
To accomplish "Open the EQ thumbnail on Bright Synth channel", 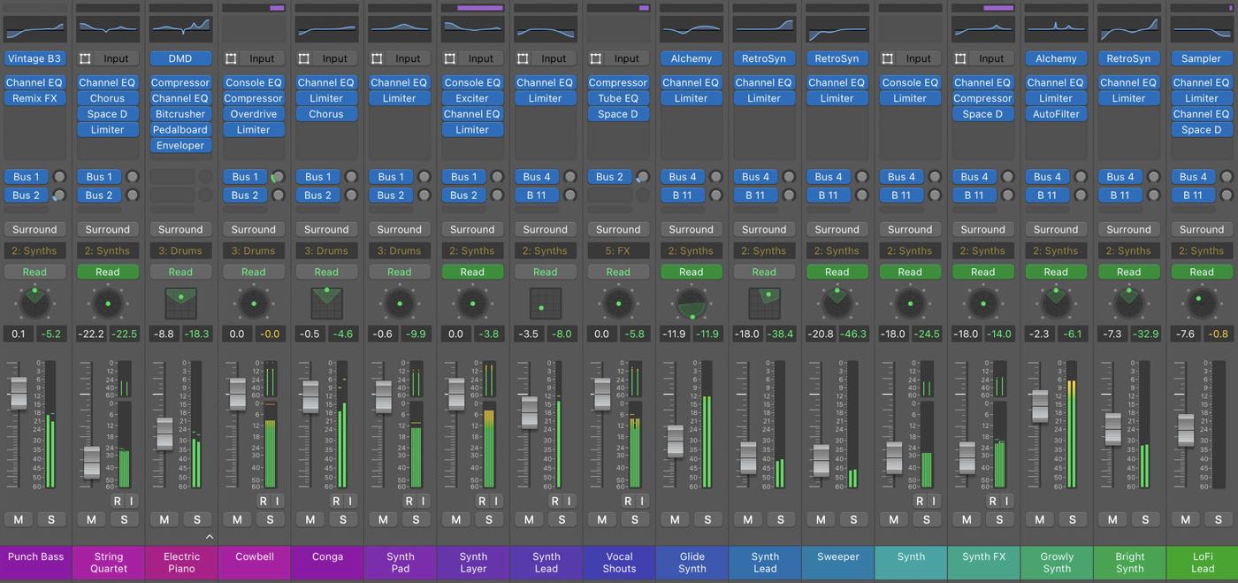I will pos(1128,29).
